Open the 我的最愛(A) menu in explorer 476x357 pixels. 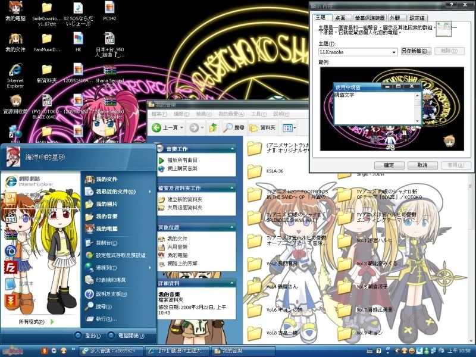231,114
